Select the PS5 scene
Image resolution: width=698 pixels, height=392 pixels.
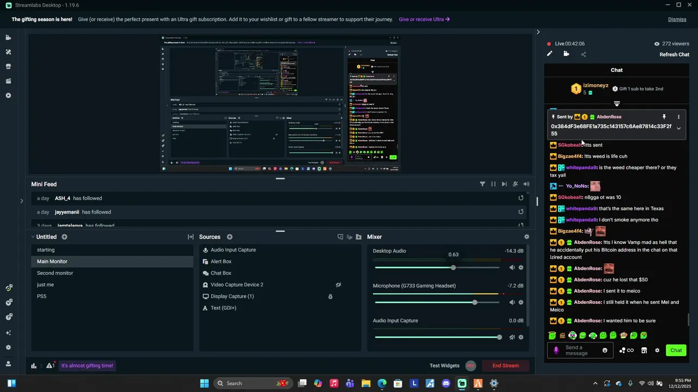coord(112,296)
